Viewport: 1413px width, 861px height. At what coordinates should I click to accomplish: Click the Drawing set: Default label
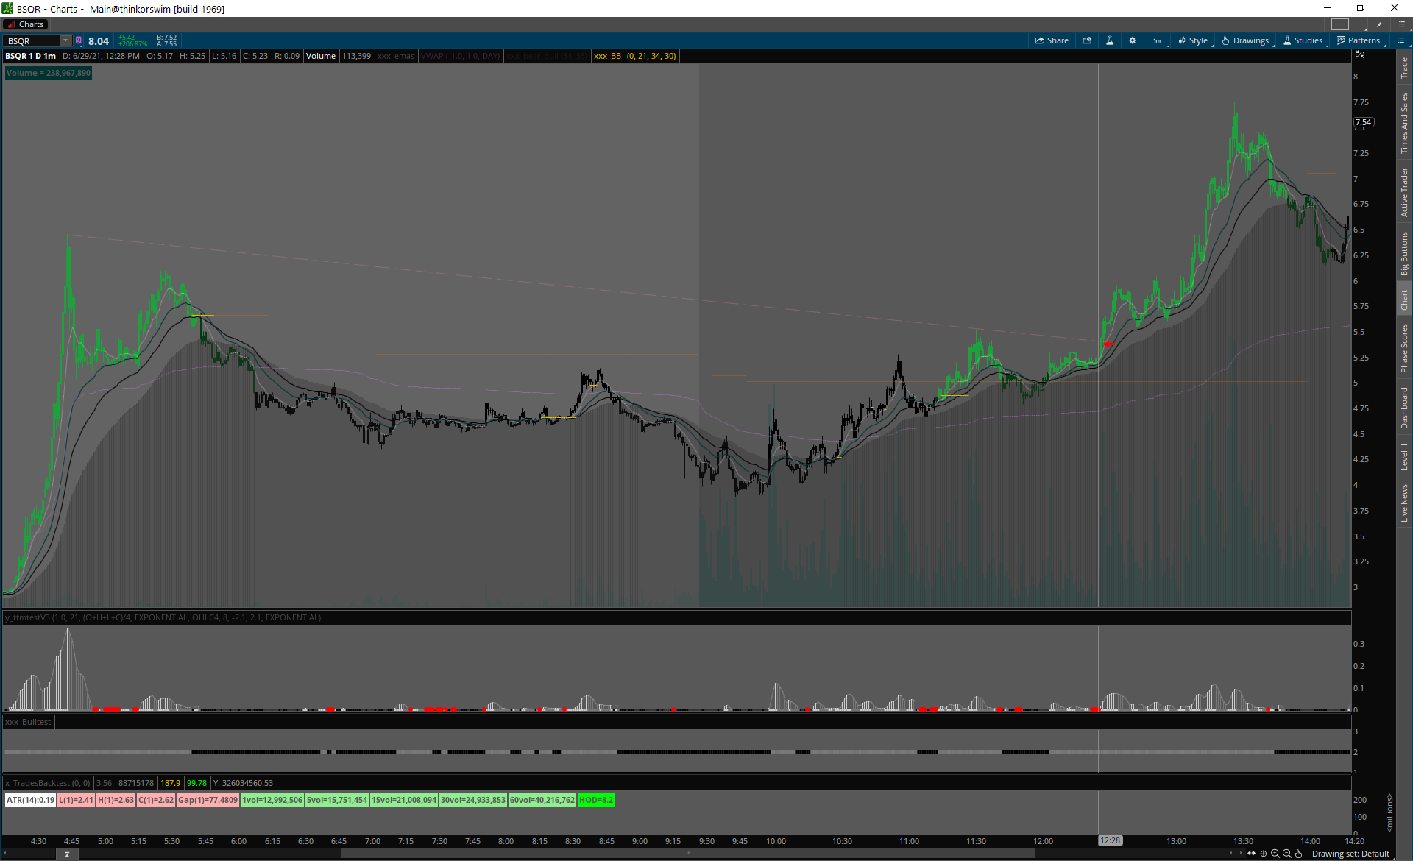1350,854
